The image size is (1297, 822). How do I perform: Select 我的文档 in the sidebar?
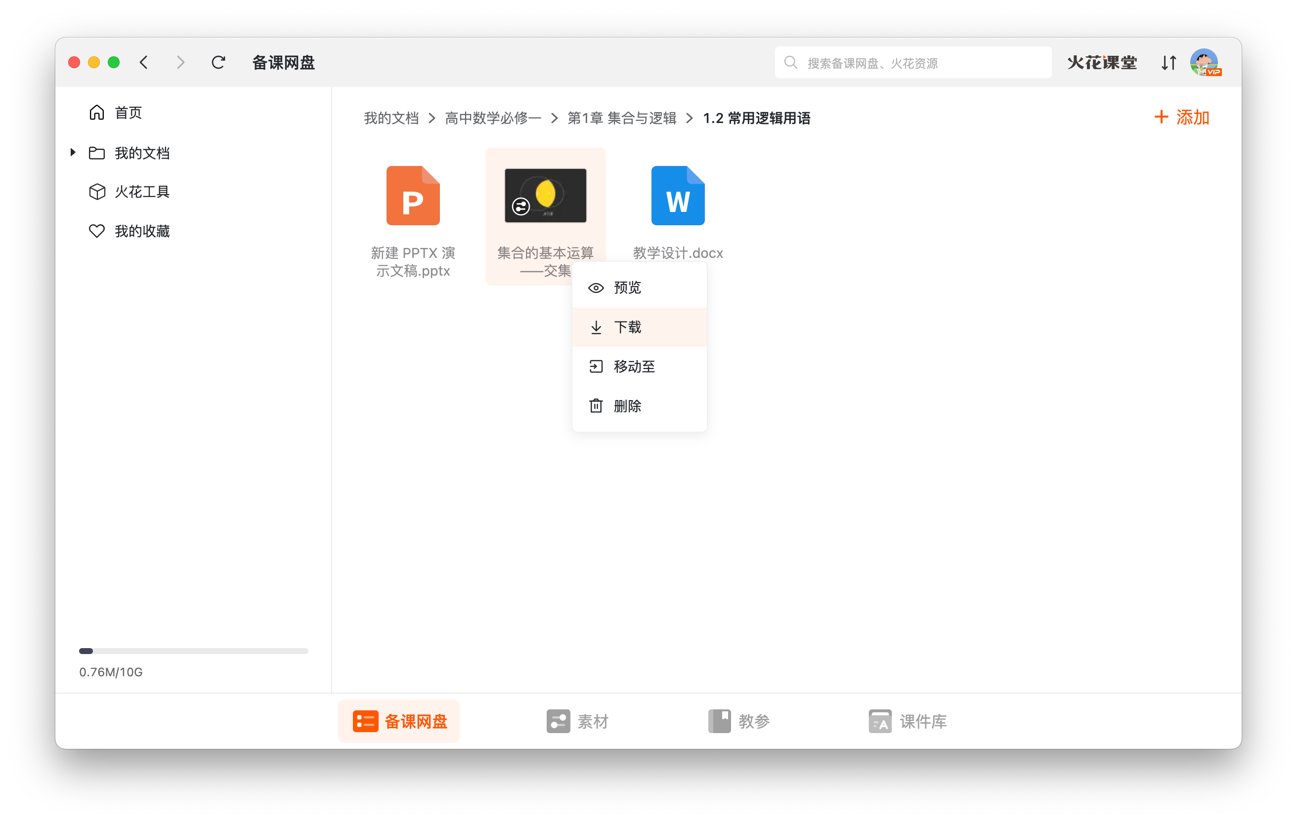pyautogui.click(x=142, y=153)
